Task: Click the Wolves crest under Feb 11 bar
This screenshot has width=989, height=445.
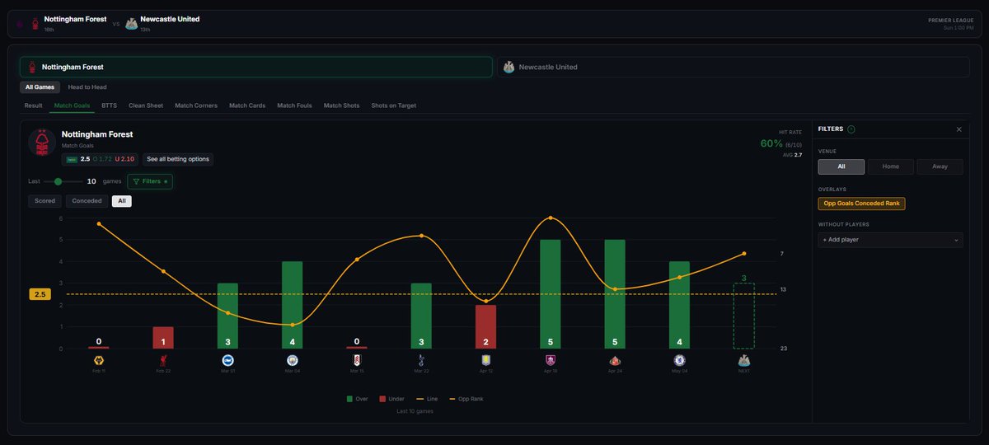Action: [x=99, y=360]
